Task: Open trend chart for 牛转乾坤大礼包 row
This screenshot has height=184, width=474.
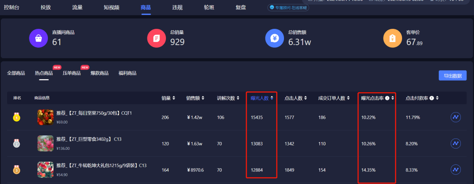Action: point(456,170)
